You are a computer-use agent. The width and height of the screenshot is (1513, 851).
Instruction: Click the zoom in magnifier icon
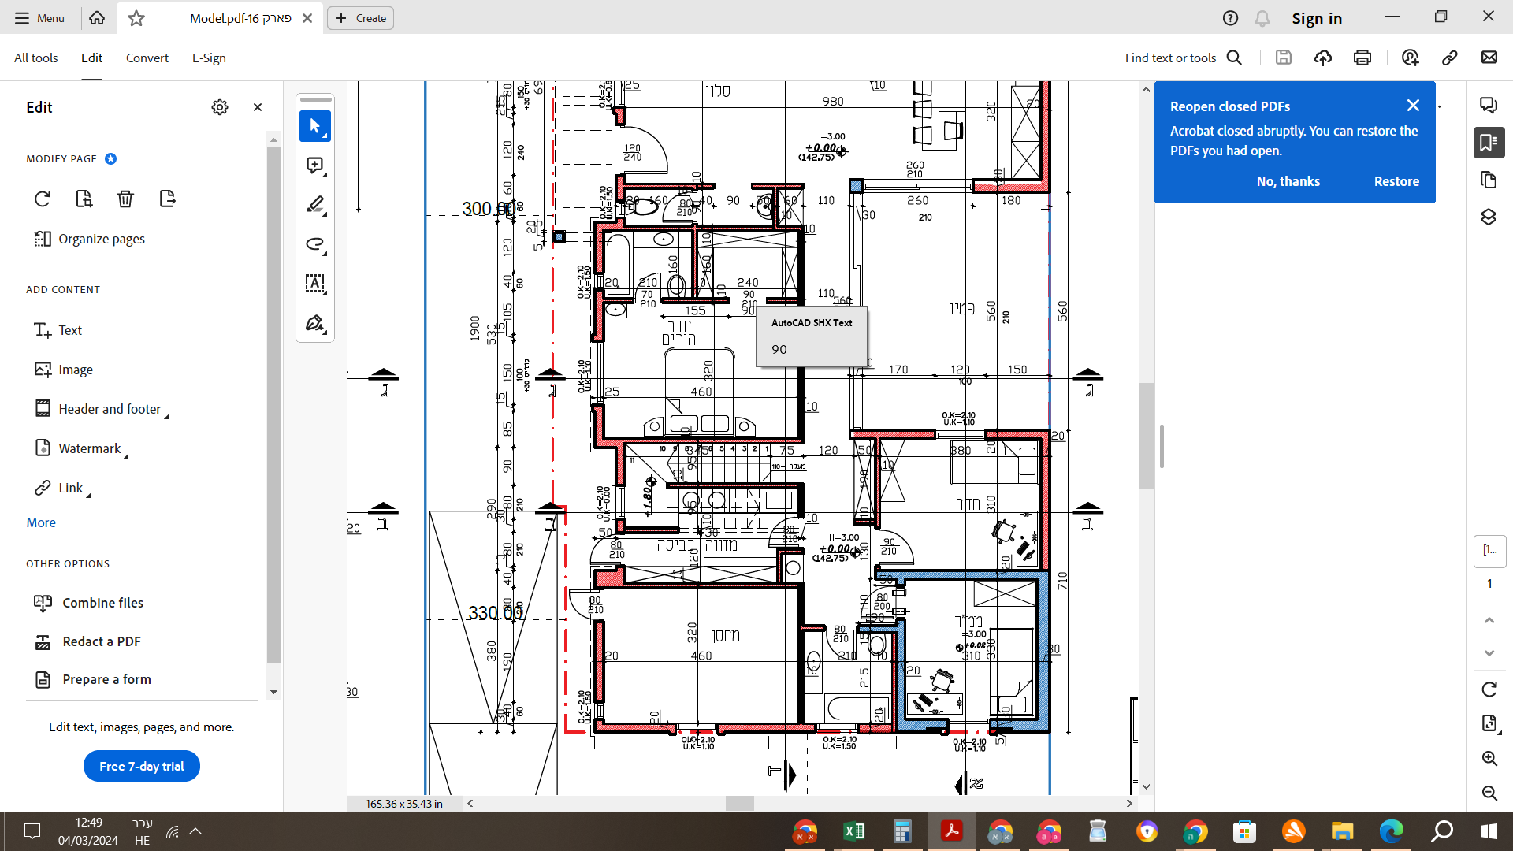pos(1489,758)
